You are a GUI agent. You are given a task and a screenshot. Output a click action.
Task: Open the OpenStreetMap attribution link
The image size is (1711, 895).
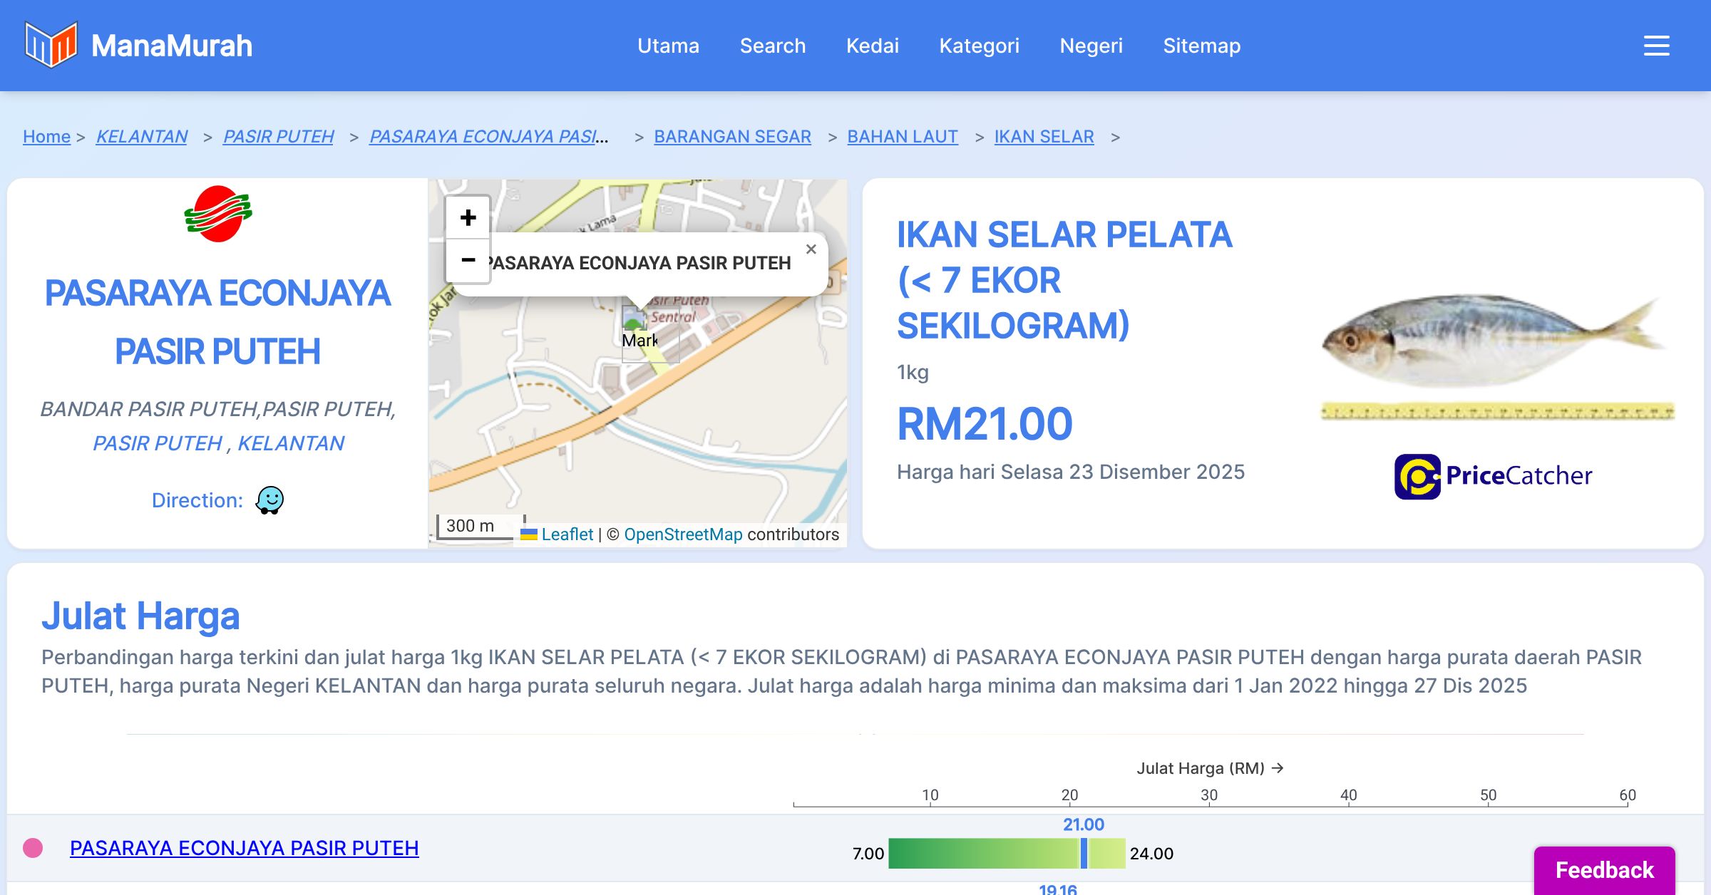pos(683,534)
